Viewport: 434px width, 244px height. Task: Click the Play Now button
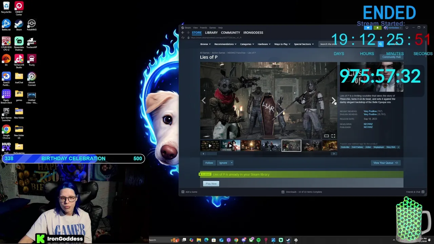(x=211, y=184)
